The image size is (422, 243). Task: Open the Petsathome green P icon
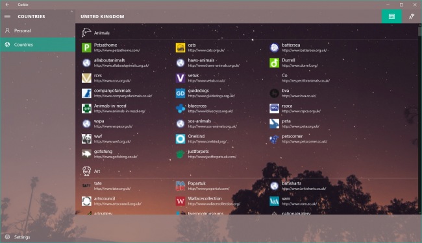pyautogui.click(x=86, y=47)
